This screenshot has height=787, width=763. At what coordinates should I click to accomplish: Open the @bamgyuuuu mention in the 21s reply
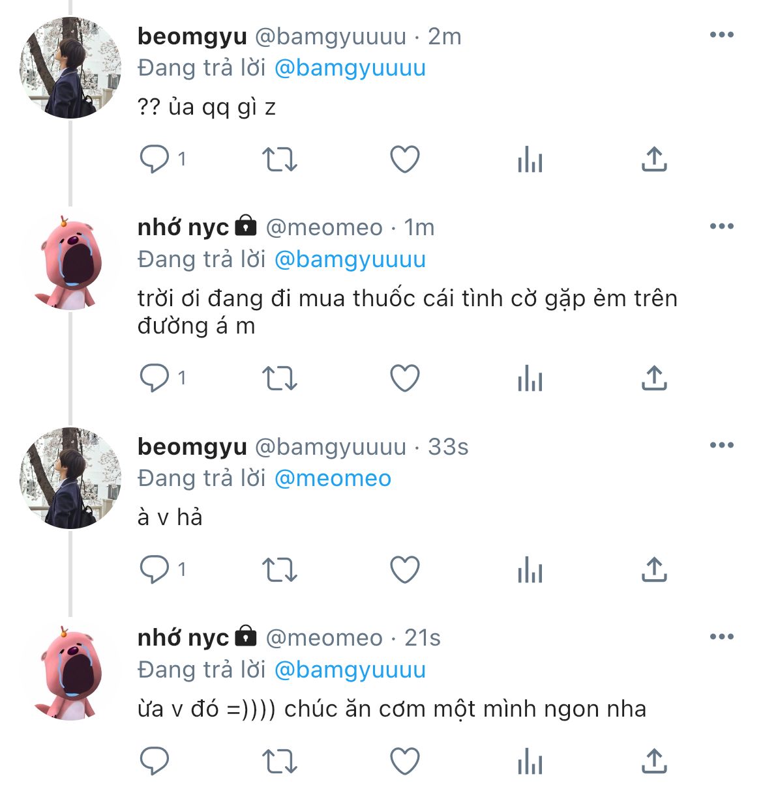[350, 670]
